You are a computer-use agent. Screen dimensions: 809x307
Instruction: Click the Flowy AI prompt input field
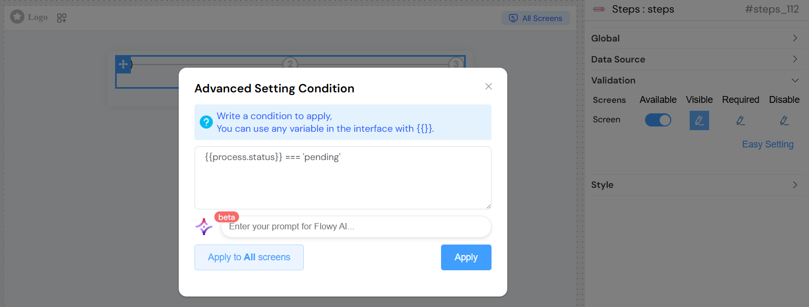(x=356, y=227)
